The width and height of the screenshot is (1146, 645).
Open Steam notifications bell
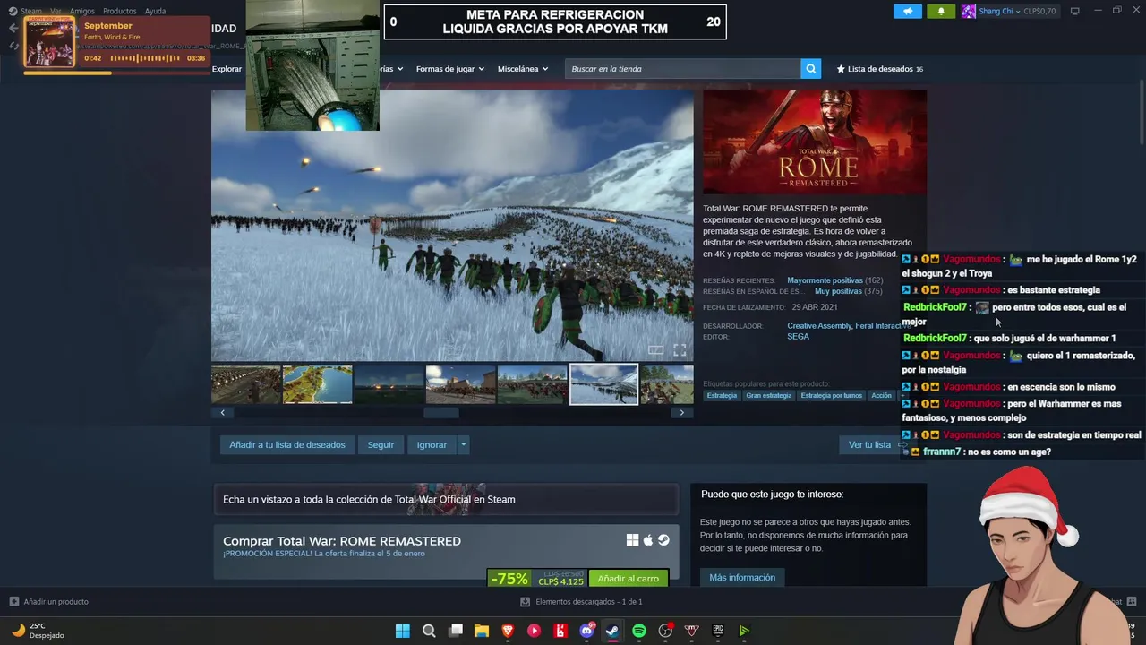(941, 12)
